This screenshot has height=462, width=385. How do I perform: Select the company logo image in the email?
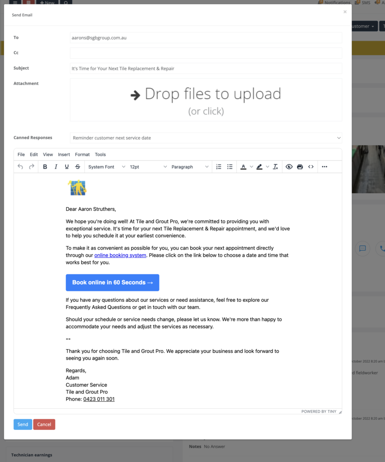pos(77,188)
